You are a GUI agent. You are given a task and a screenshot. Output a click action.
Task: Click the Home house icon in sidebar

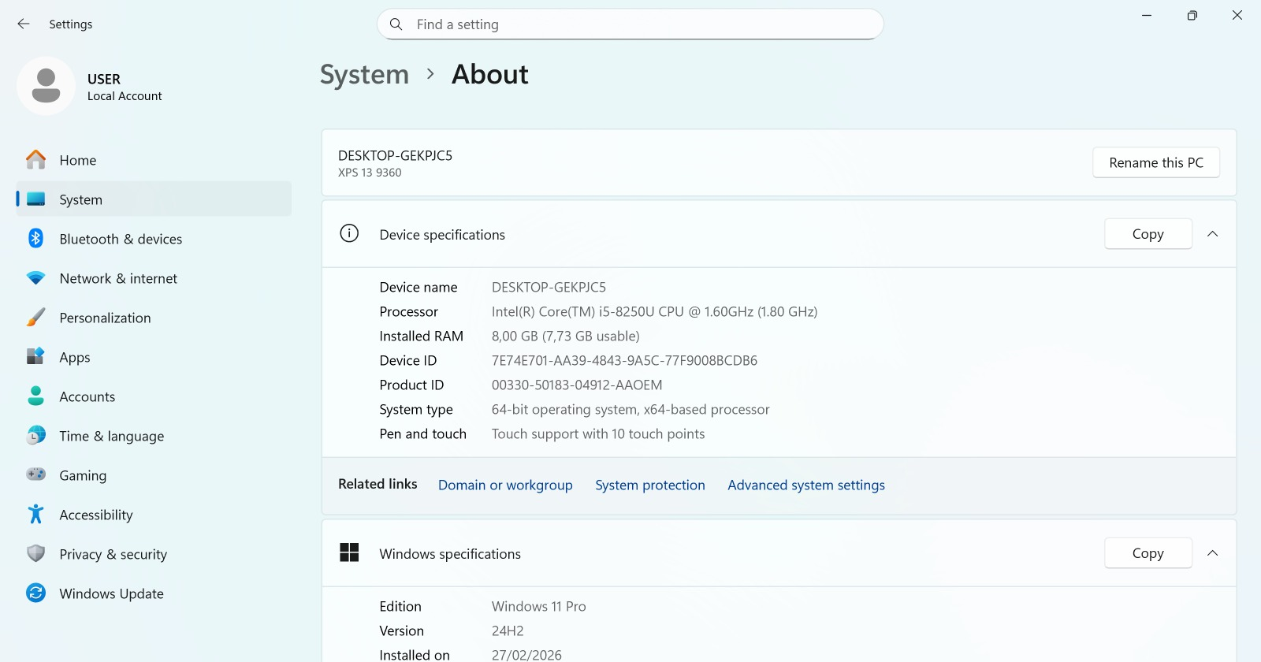point(35,160)
